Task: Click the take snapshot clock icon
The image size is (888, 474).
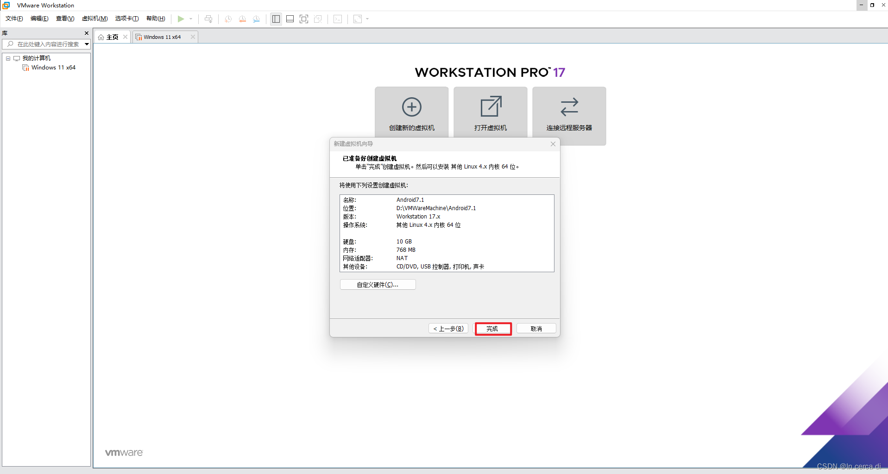Action: tap(228, 19)
